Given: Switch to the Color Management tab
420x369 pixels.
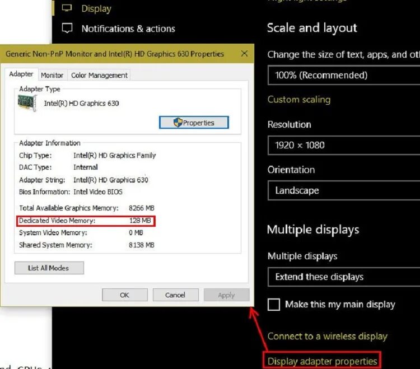Looking at the screenshot, I should pos(99,75).
